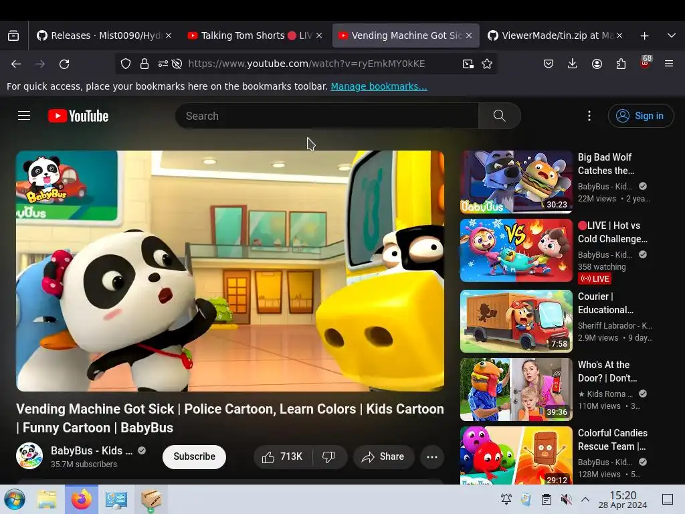Screen dimensions: 685x514
Task: Open YouTube settings three-dot menu
Action: pos(589,116)
